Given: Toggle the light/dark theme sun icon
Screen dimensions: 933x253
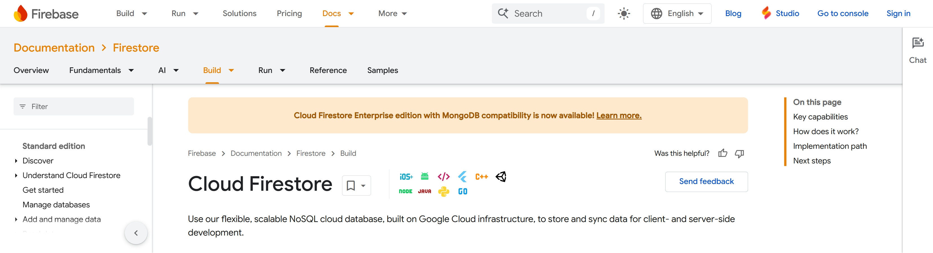Looking at the screenshot, I should 623,14.
